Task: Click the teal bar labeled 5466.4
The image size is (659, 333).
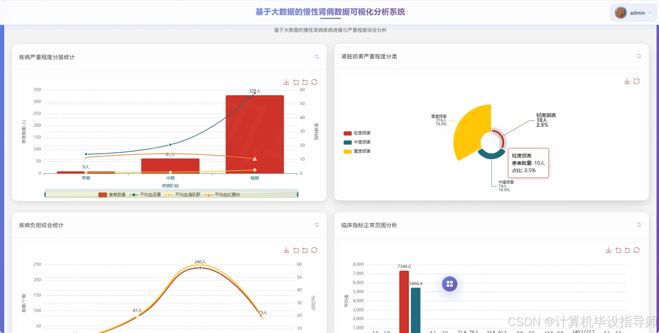Action: click(x=415, y=310)
